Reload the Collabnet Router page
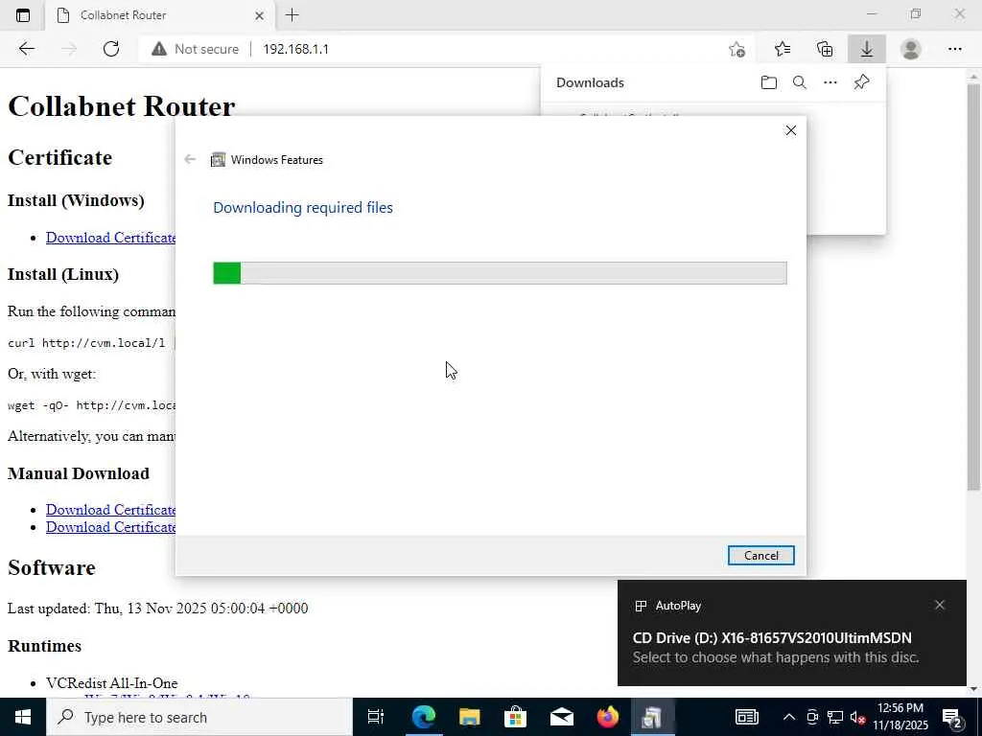 coord(111,49)
